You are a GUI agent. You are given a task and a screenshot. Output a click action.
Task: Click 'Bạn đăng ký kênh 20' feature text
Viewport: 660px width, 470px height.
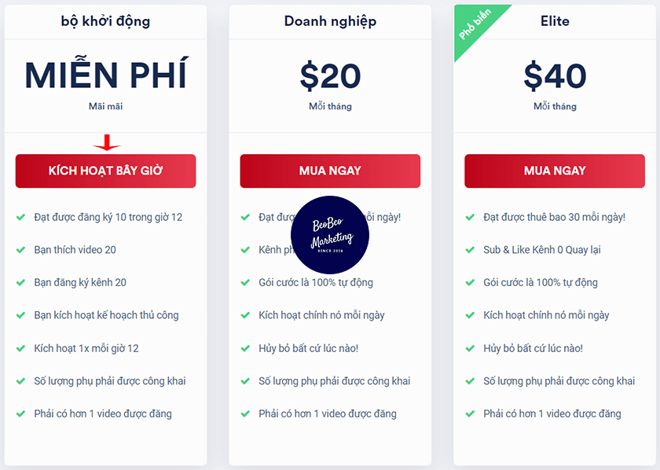pyautogui.click(x=80, y=282)
